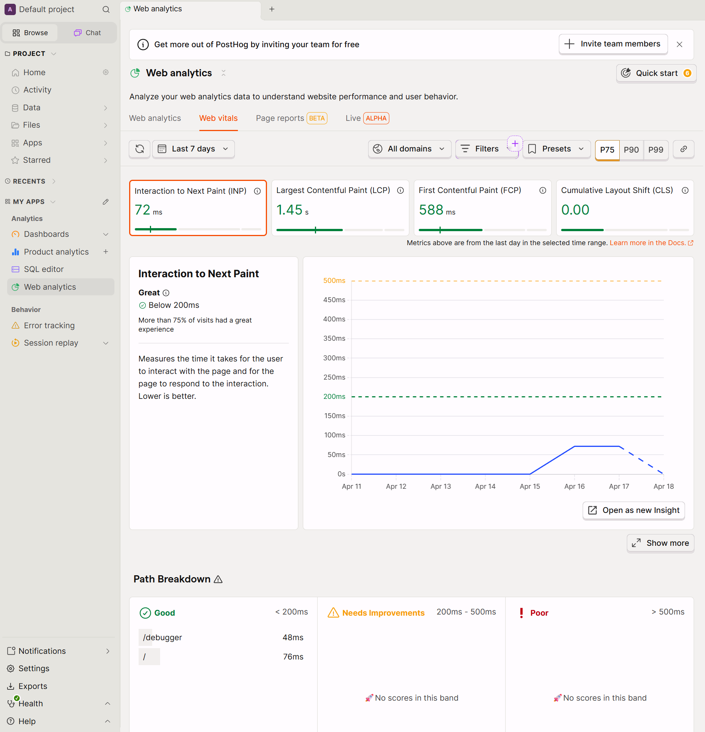Open Learn more in the Docs link
This screenshot has height=732, width=705.
pyautogui.click(x=648, y=243)
